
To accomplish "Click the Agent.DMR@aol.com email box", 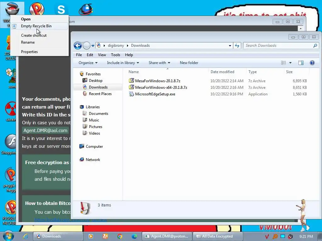I will pyautogui.click(x=45, y=131).
